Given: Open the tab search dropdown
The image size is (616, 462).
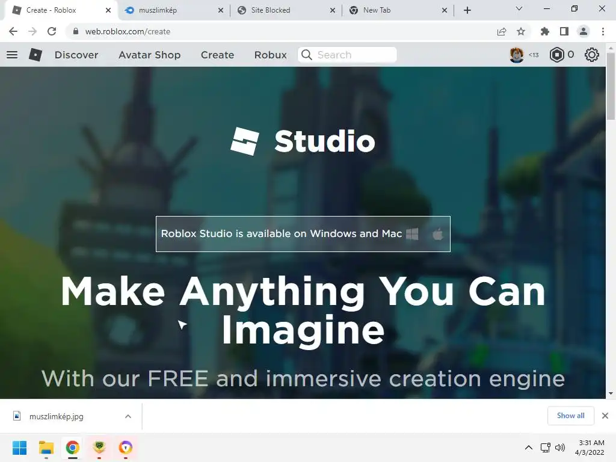Looking at the screenshot, I should point(519,8).
